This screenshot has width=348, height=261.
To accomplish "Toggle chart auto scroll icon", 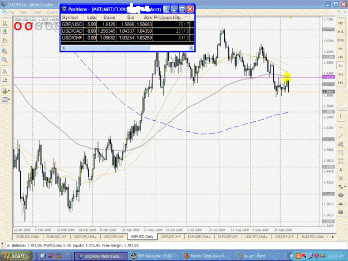I will pos(4,71).
